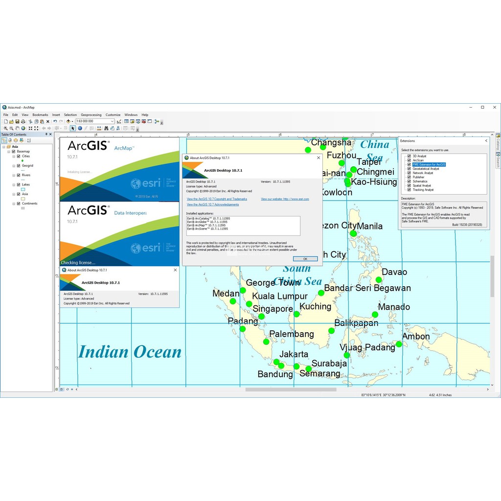
Task: Open the Help menu
Action: point(145,114)
